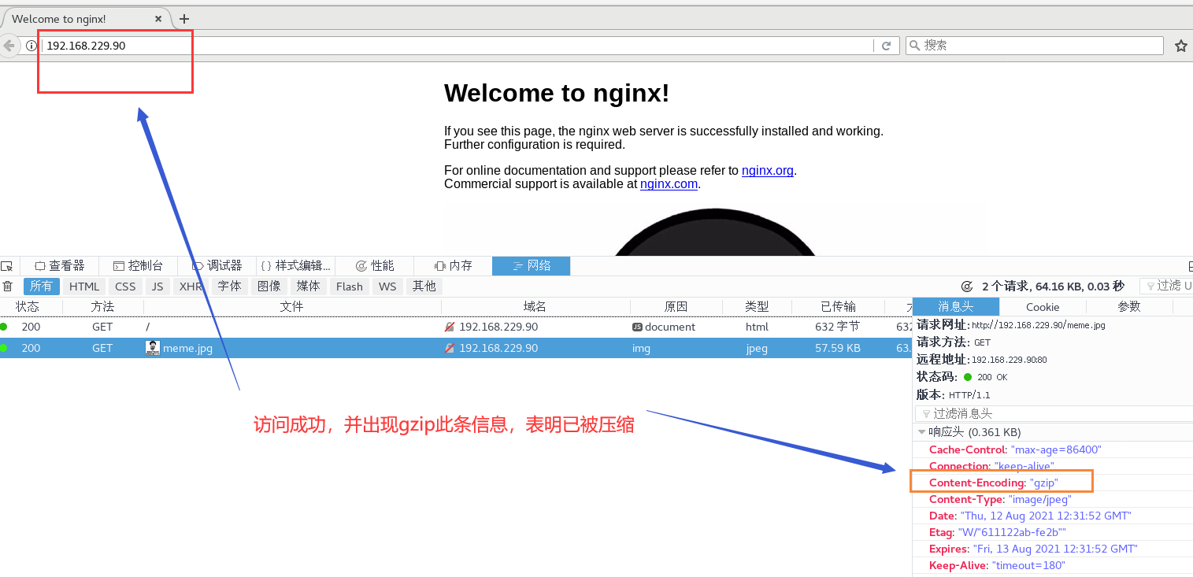The image size is (1193, 577).
Task: Click the Content-Type "image/jpeg" header row
Action: tap(1052, 499)
